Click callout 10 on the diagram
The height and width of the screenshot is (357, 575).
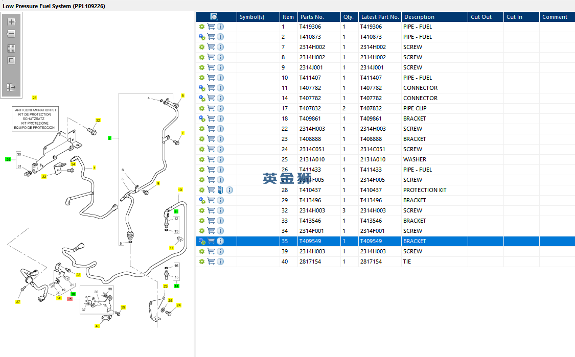pyautogui.click(x=180, y=190)
